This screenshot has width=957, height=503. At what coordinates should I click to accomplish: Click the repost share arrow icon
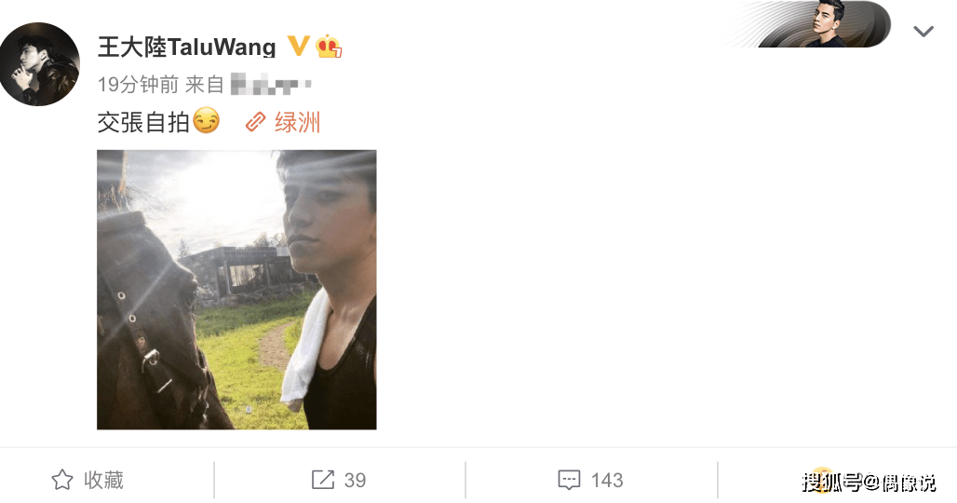point(323,480)
